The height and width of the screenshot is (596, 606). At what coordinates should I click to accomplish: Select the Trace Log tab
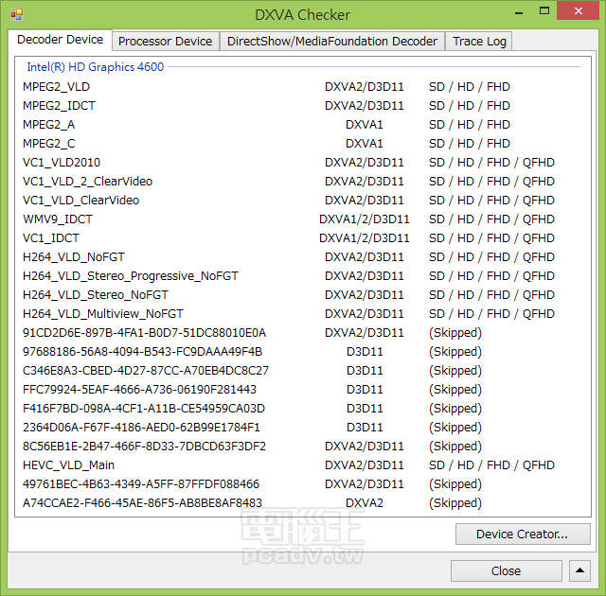pos(479,41)
